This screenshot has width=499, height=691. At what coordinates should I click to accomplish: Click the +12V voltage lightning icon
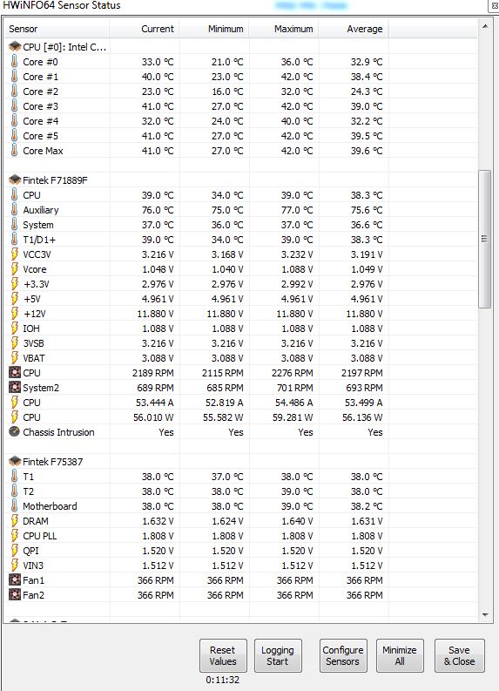click(15, 314)
